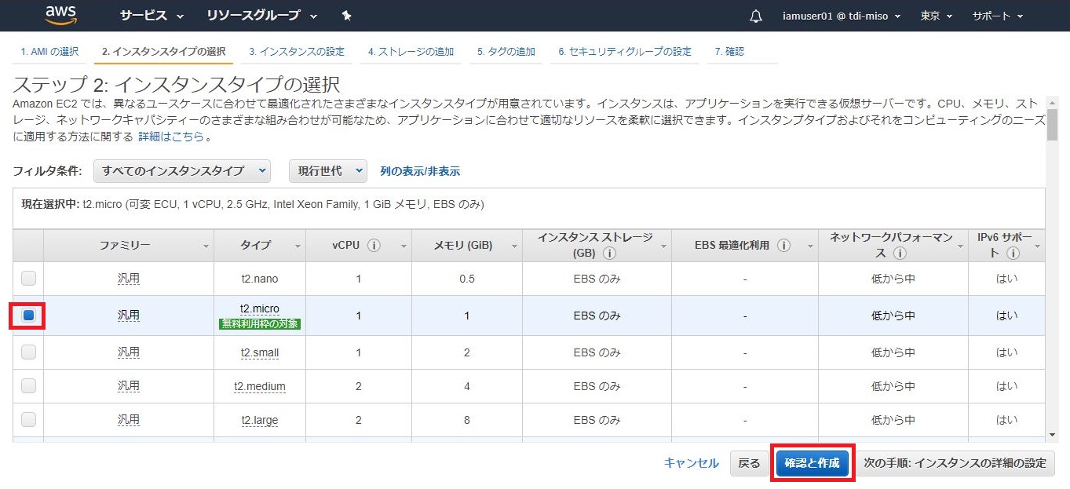Go to step 3. インスタンスの設定 tab
Viewport: 1070px width, 489px height.
coord(297,52)
